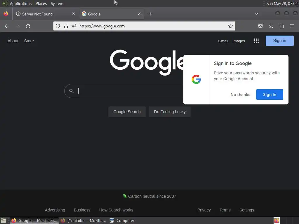This screenshot has height=224, width=299.
Task: Open Google apps grid icon
Action: [x=256, y=41]
